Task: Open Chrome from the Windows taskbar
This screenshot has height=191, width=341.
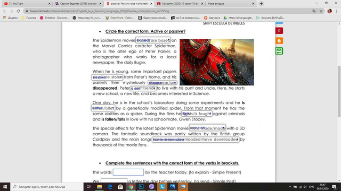Action: pyautogui.click(x=131, y=187)
